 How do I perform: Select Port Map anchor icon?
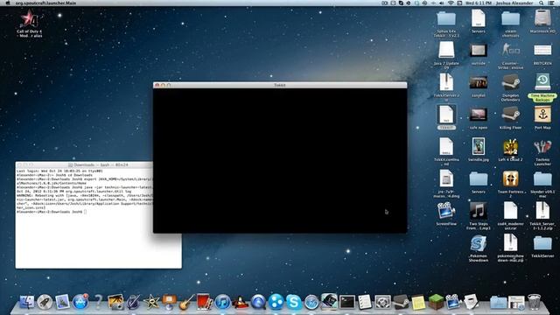click(542, 118)
